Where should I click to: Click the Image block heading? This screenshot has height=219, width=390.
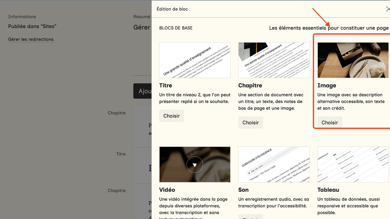point(327,85)
